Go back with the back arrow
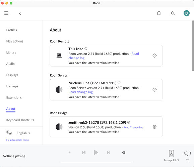The height and width of the screenshot is (167, 194). [x=20, y=13]
